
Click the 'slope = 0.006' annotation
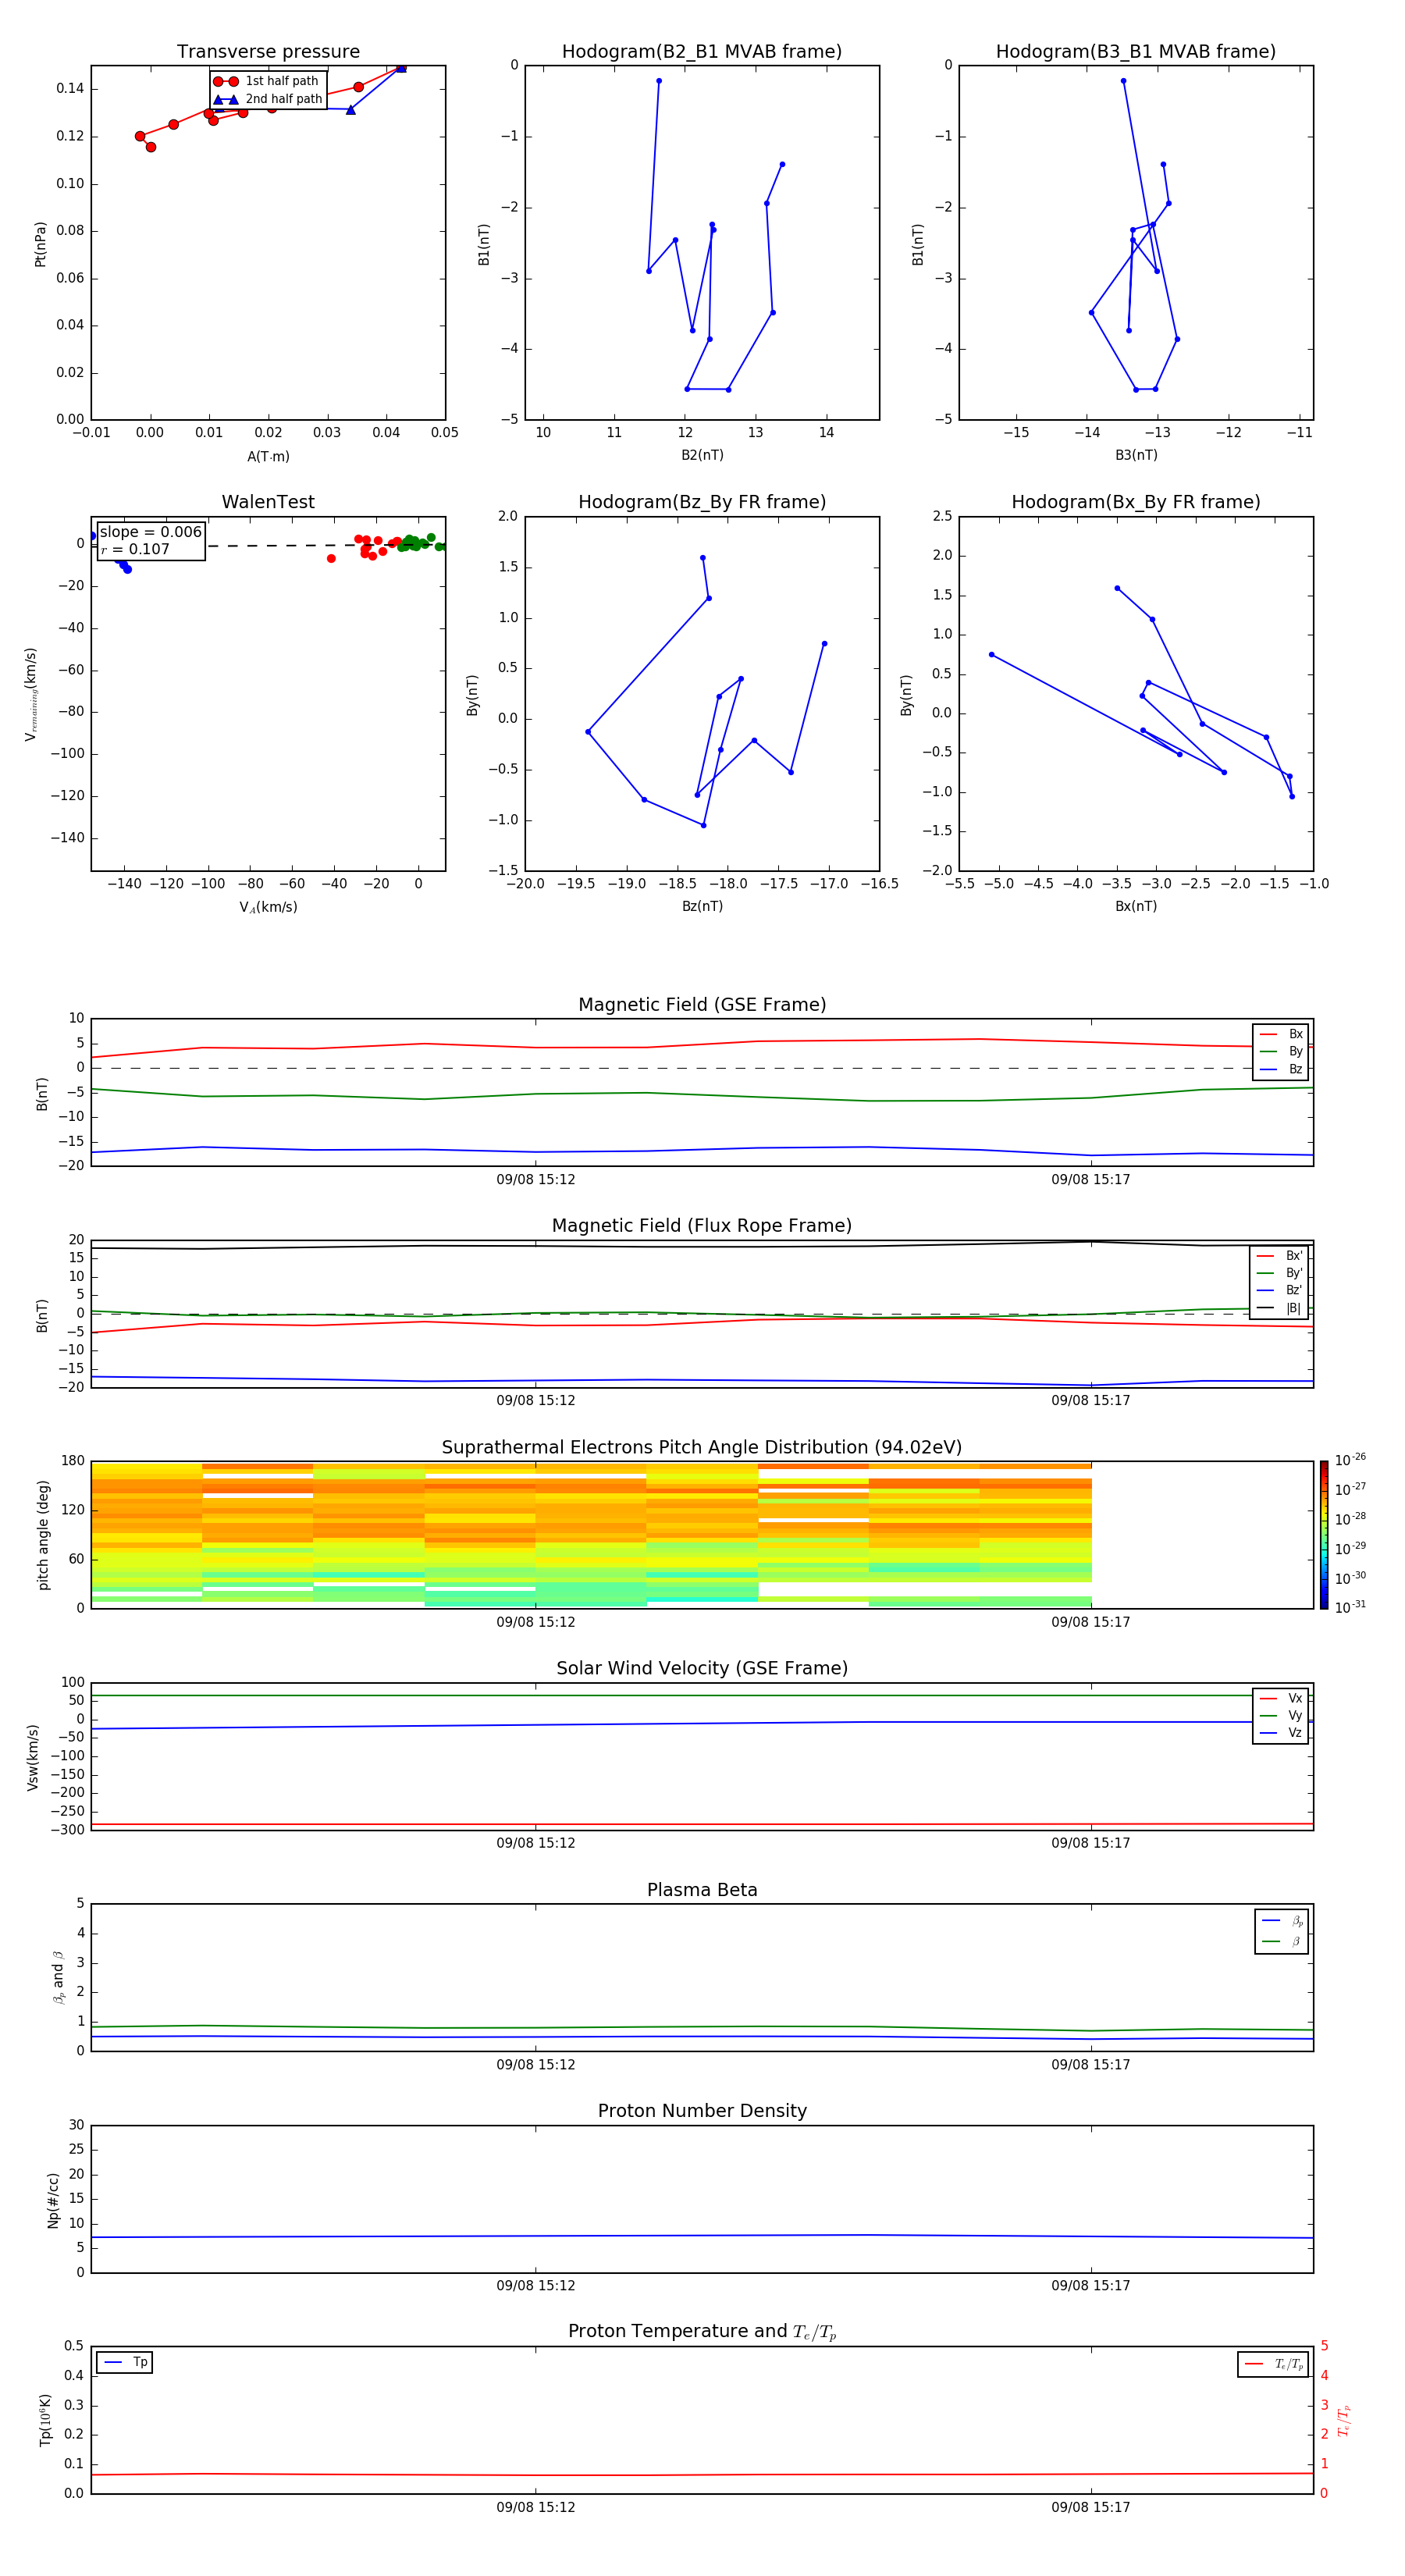[150, 532]
